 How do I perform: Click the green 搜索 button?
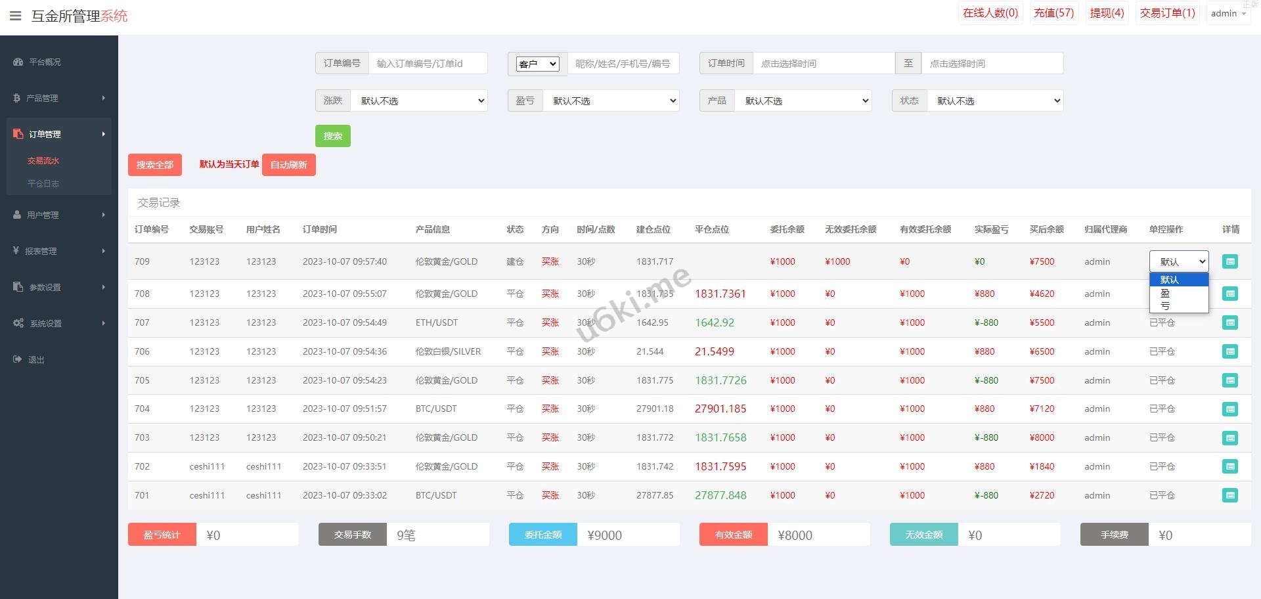[332, 136]
